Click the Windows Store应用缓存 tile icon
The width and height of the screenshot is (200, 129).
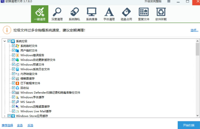click(x=13, y=116)
